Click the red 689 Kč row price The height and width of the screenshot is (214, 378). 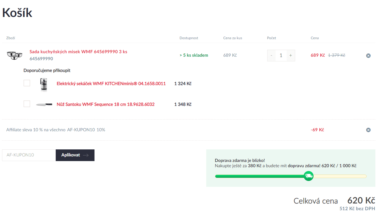(318, 55)
